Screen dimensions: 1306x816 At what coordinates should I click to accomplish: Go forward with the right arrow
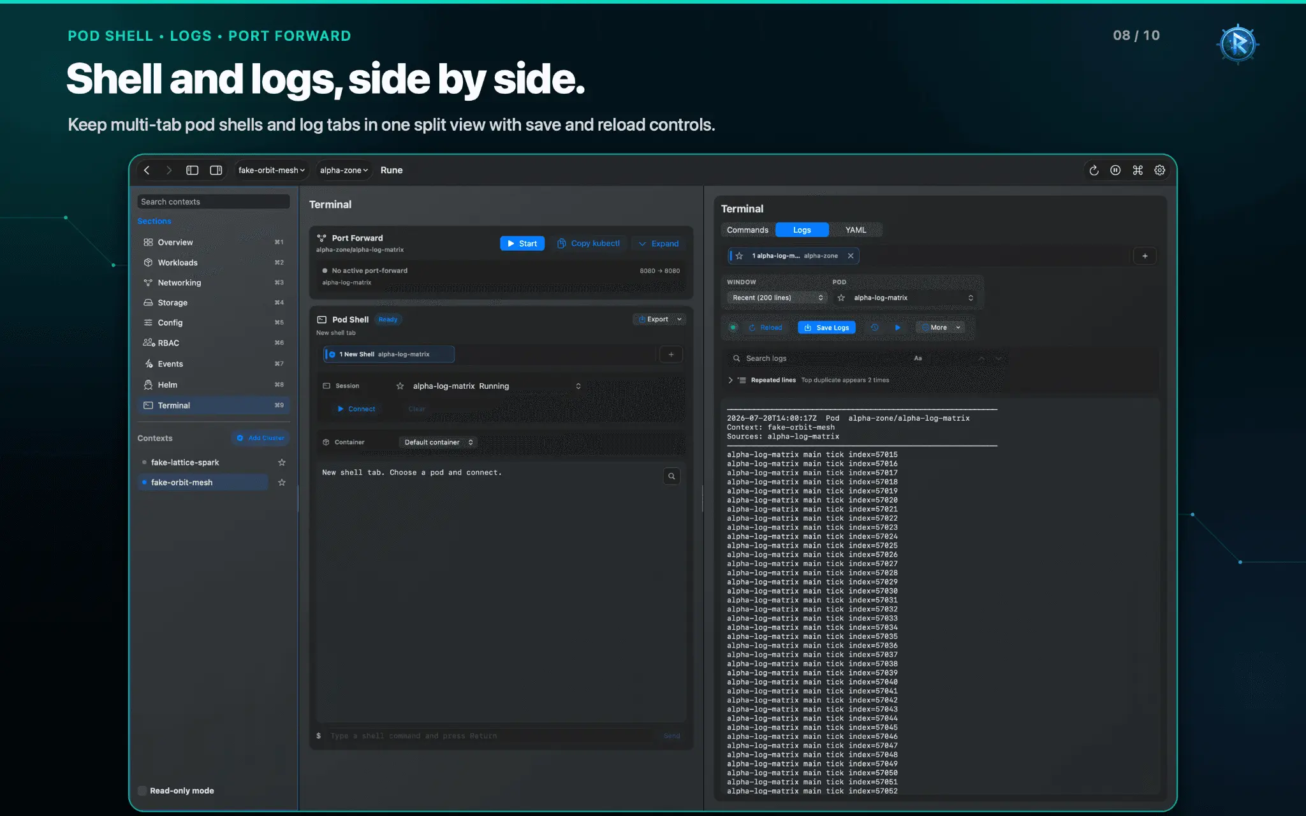(169, 170)
